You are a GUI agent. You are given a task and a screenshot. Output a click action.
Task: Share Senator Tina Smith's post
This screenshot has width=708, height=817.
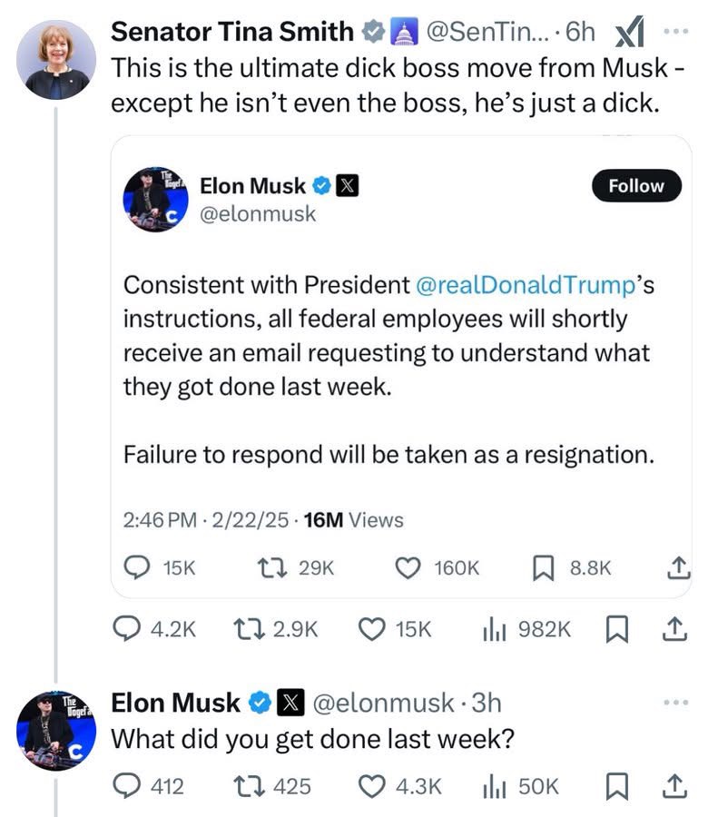click(673, 628)
